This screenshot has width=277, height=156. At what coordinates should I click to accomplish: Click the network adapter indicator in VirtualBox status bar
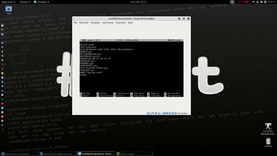pyautogui.click(x=156, y=113)
